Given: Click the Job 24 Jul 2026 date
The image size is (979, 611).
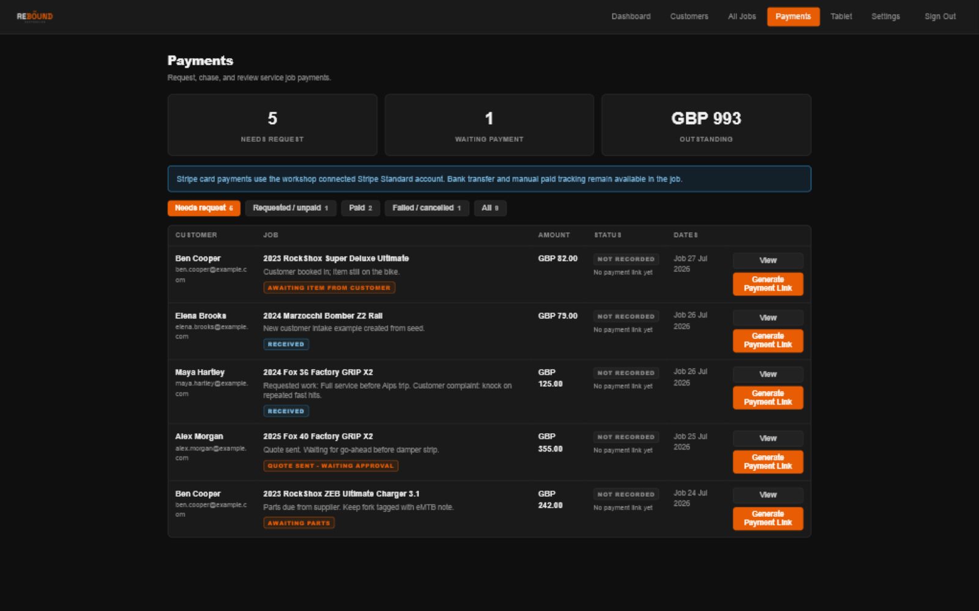Looking at the screenshot, I should tap(690, 499).
